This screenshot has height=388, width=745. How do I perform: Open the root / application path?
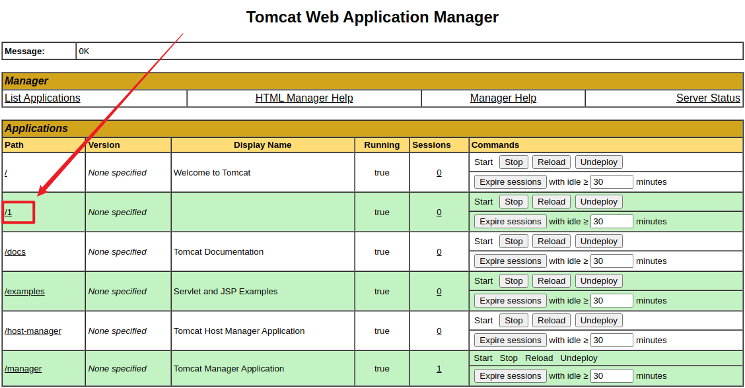[x=6, y=172]
